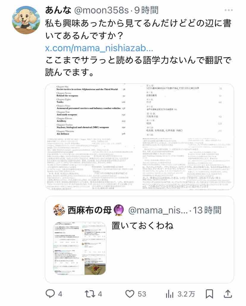Open the x.com/mama_nishiazab link
Screen dimensions: 246x306
(99, 48)
